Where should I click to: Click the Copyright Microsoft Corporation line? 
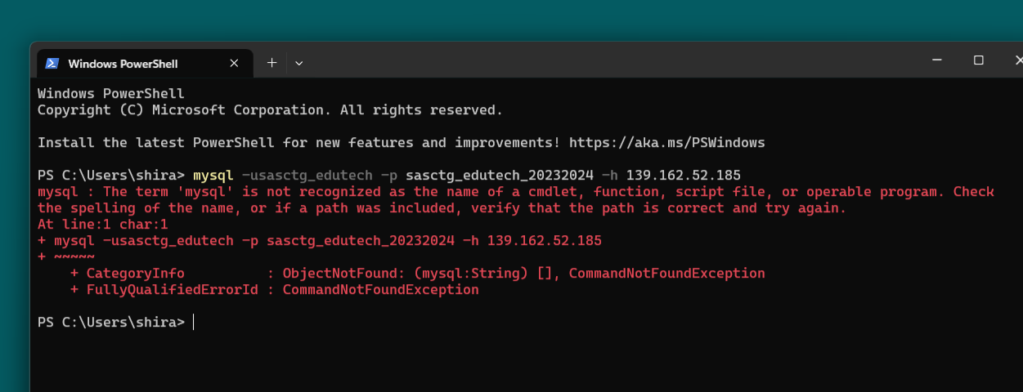271,110
